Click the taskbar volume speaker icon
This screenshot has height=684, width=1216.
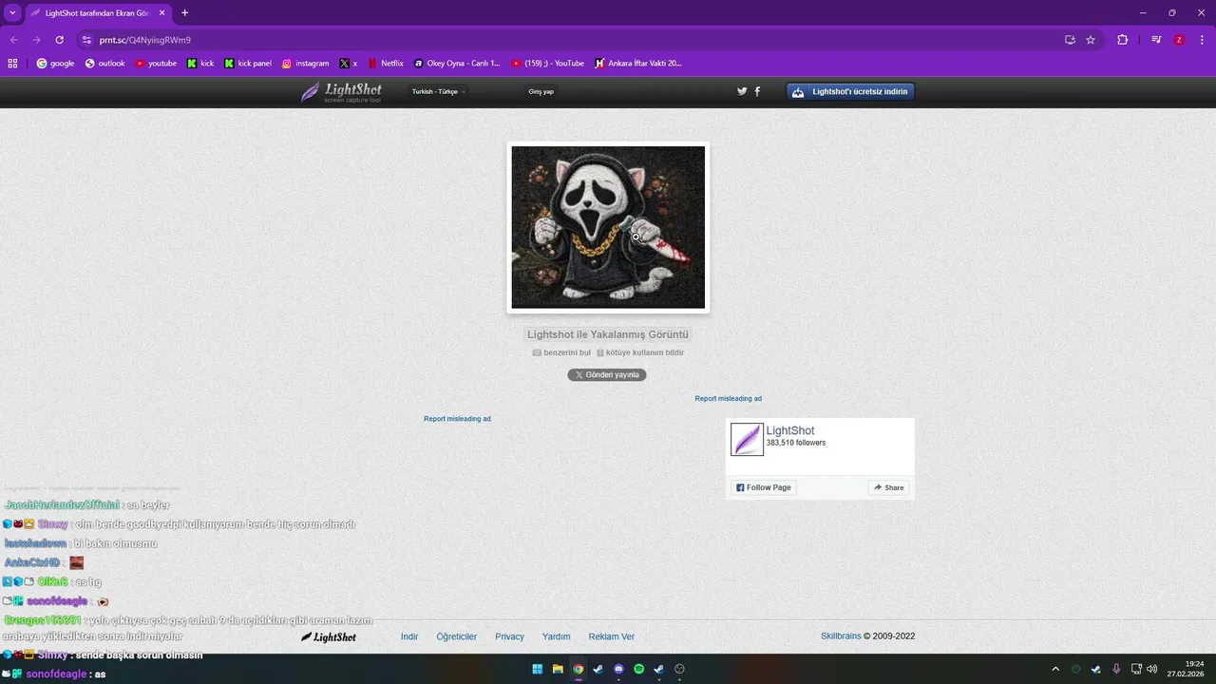(1152, 669)
